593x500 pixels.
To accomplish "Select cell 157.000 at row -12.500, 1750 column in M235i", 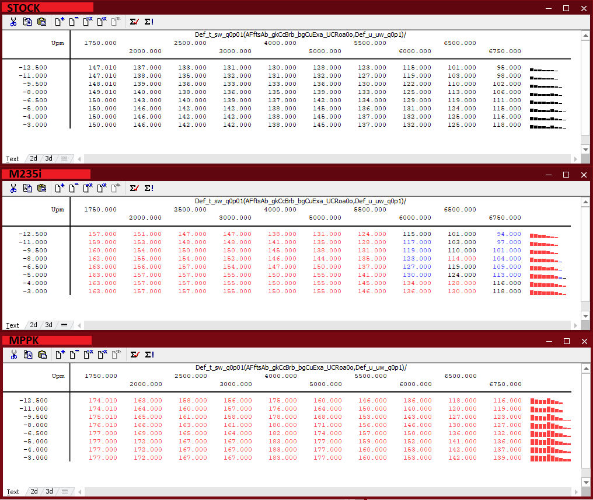I will 103,234.
